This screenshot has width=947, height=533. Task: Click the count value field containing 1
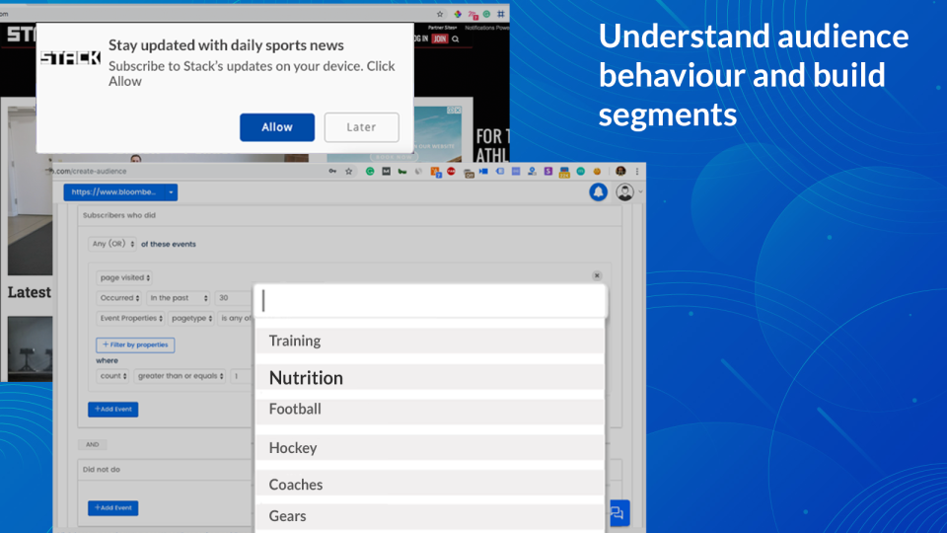pos(242,376)
